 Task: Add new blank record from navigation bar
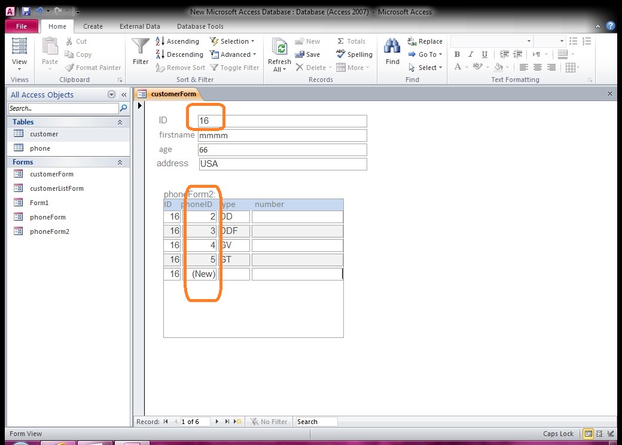[x=237, y=422]
